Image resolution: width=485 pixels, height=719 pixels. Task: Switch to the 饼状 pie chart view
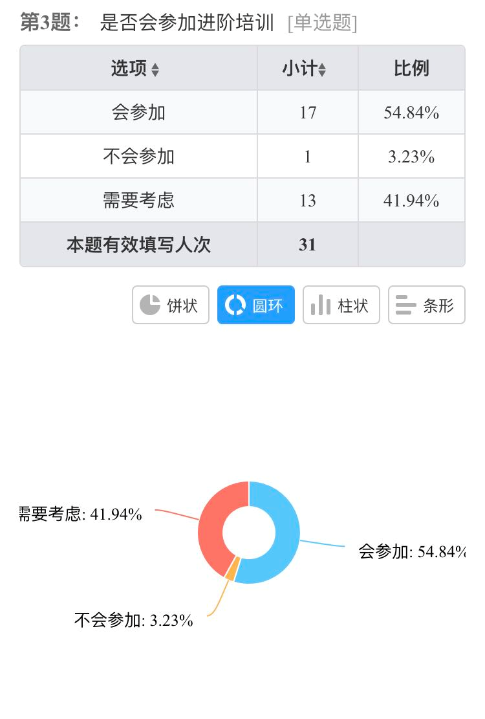[170, 305]
